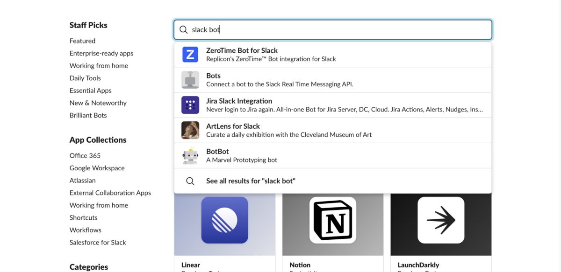Browse the Atlassian collection
The image size is (561, 272).
coord(83,180)
